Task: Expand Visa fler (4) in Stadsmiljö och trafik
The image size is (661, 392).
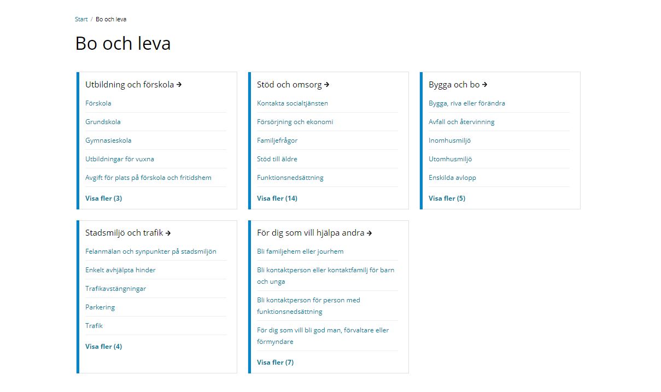Action: [103, 347]
